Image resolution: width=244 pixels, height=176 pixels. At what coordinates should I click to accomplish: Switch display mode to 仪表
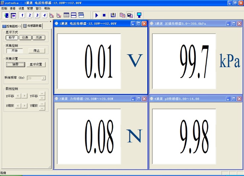(x=25, y=38)
